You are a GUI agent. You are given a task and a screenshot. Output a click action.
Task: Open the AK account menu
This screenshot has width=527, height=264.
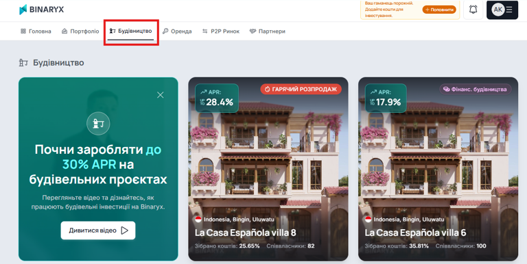click(x=502, y=10)
